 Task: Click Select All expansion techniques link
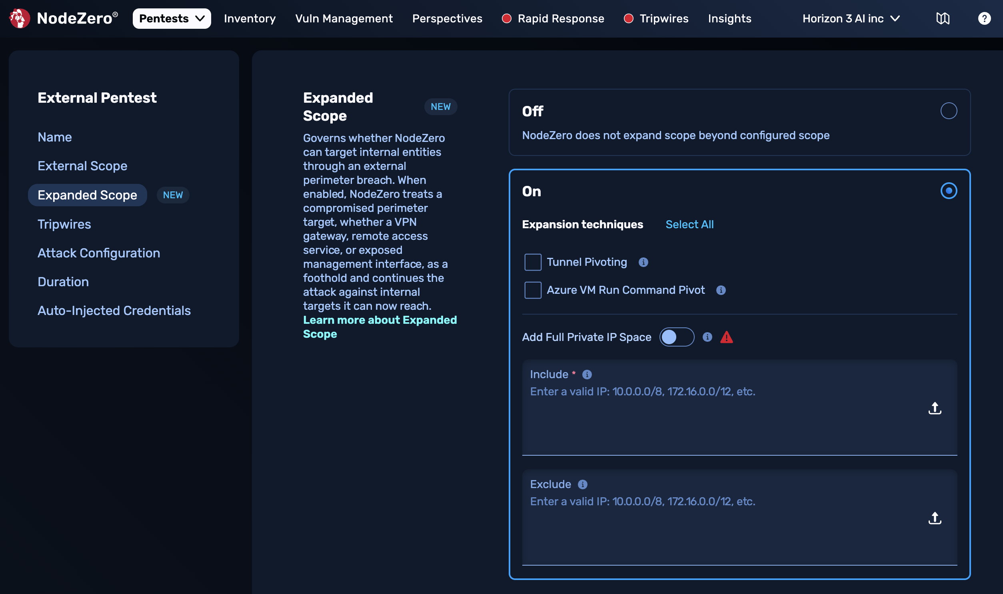[689, 225]
